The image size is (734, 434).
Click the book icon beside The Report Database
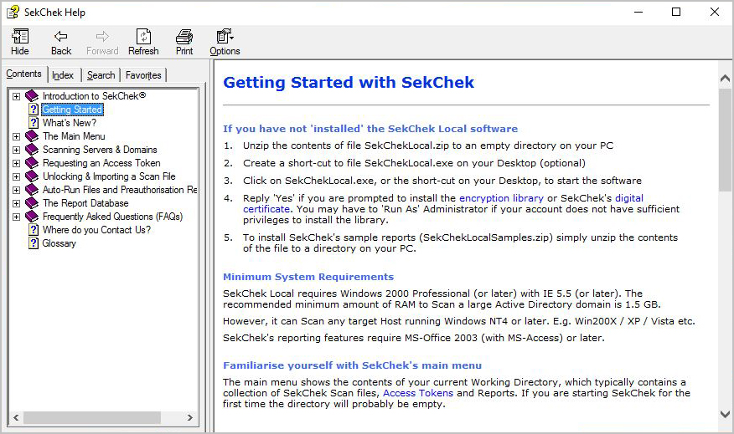(x=32, y=203)
